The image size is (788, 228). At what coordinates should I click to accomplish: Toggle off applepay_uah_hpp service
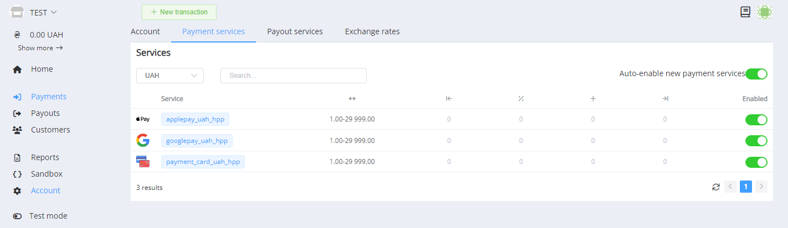(x=756, y=120)
